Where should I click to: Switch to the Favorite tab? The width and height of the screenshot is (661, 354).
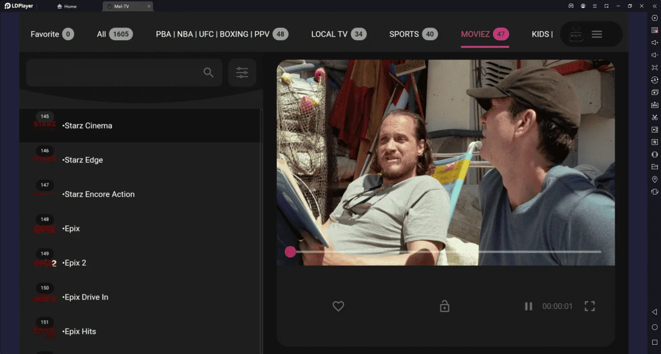pos(52,34)
